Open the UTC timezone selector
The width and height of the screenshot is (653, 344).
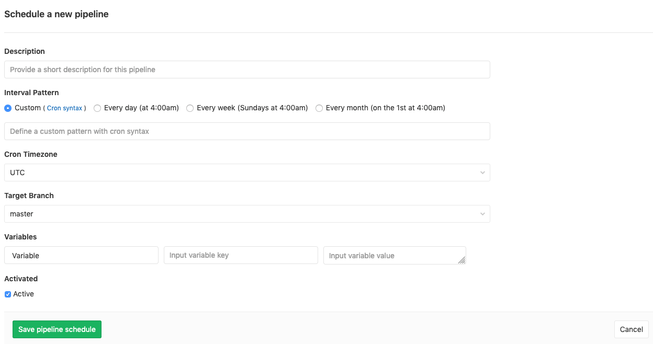246,173
